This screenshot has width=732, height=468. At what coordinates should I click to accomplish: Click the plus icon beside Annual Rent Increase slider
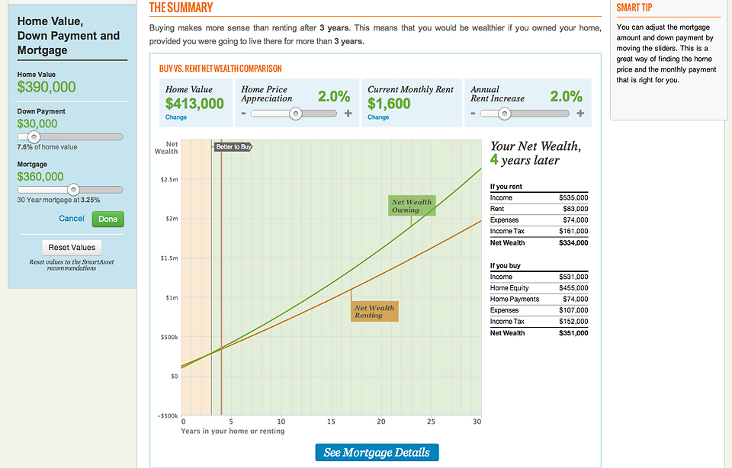click(580, 113)
